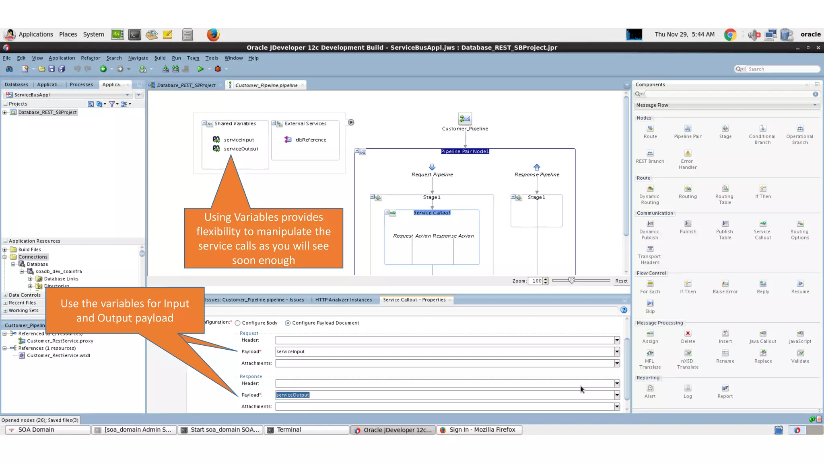The image size is (824, 463).
Task: Select the Operational Branch component
Action: pyautogui.click(x=799, y=135)
